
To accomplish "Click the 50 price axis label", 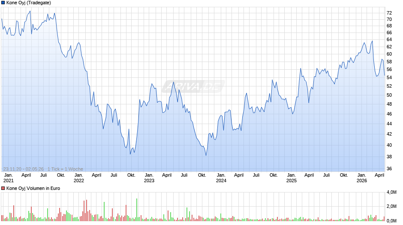I will pyautogui.click(x=389, y=95).
